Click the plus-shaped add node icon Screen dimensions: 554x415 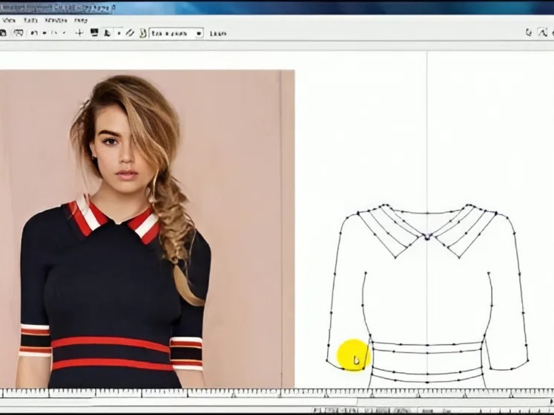point(79,33)
